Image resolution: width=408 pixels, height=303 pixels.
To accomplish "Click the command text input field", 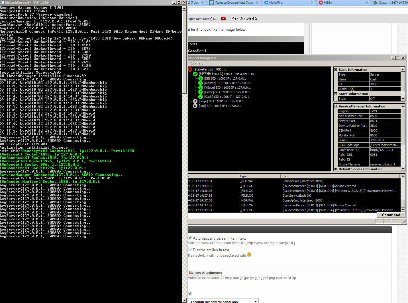I will (x=282, y=215).
